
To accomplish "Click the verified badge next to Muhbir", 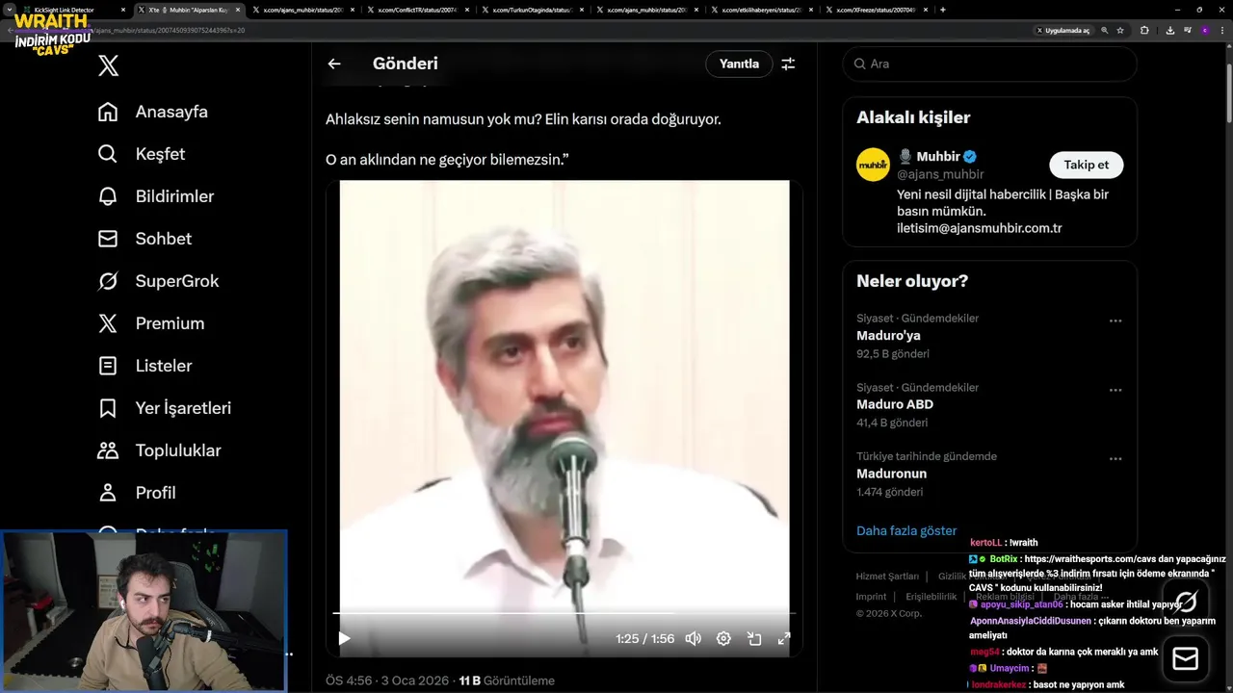I will pyautogui.click(x=971, y=156).
